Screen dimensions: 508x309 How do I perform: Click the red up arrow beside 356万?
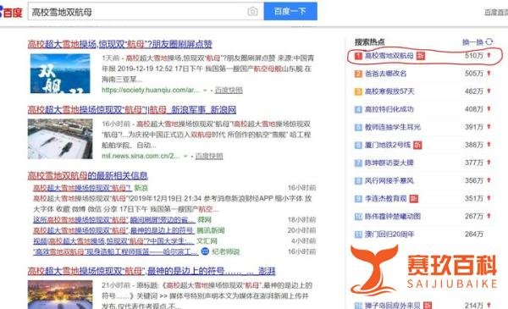[x=489, y=180]
